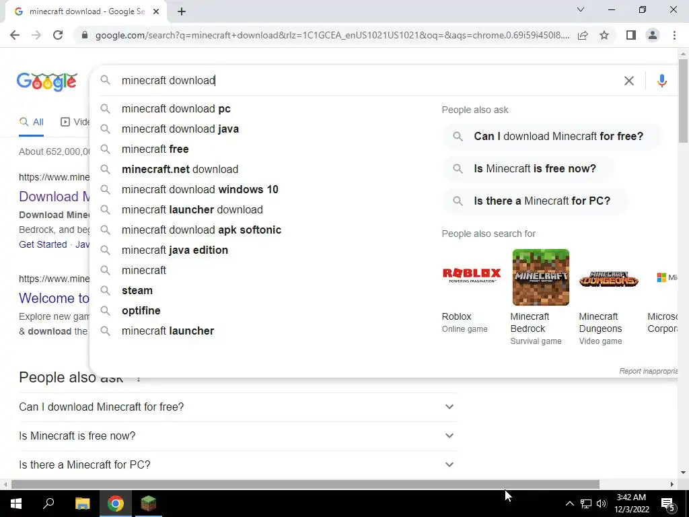Open Windows taskbar search
Viewport: 689px width, 517px height.
(x=48, y=504)
